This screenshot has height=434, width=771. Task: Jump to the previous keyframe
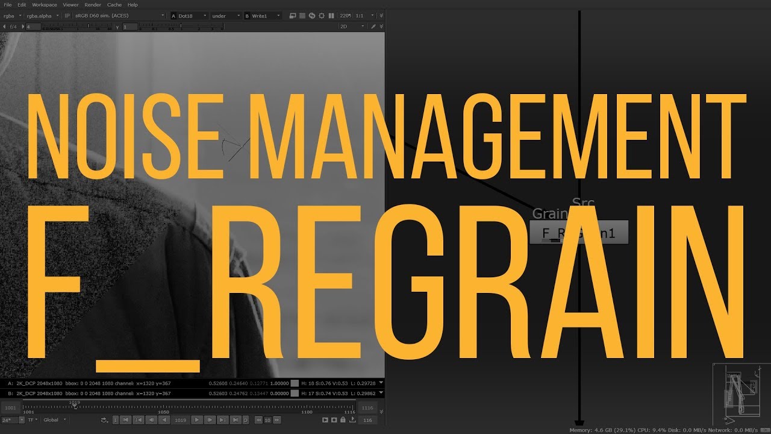click(x=139, y=420)
